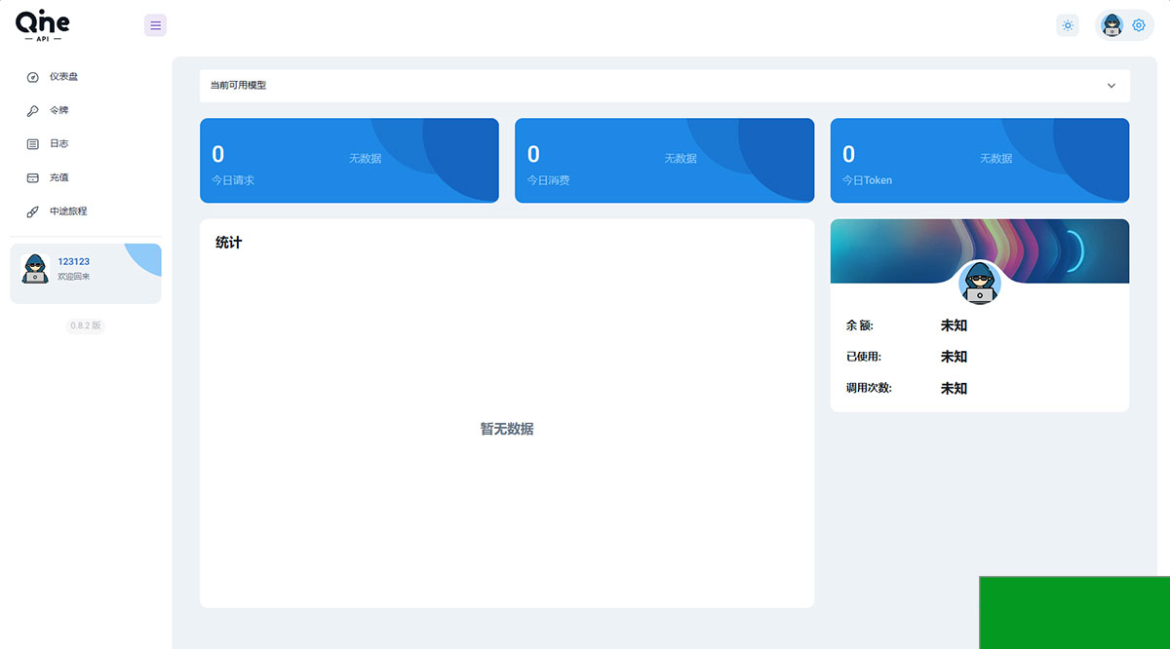
Task: Click the 已使用 label
Action: click(x=864, y=357)
